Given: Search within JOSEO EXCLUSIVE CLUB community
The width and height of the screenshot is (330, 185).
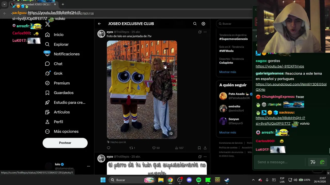Looking at the screenshot, I should tap(195, 24).
